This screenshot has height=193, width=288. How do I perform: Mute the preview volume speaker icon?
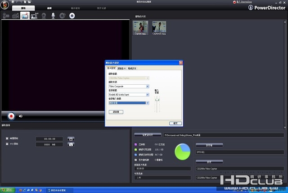[21, 116]
